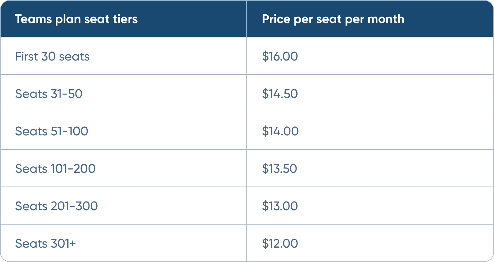
Task: Select the 'Seats 51-100' row label
Action: tap(51, 131)
